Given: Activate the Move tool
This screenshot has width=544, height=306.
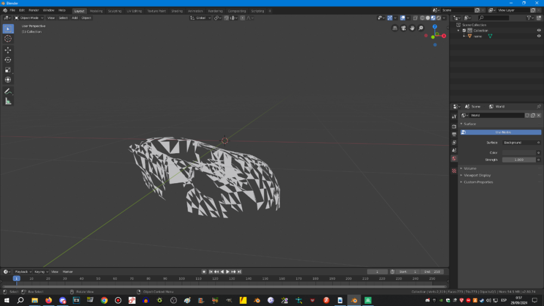Looking at the screenshot, I should [x=8, y=50].
